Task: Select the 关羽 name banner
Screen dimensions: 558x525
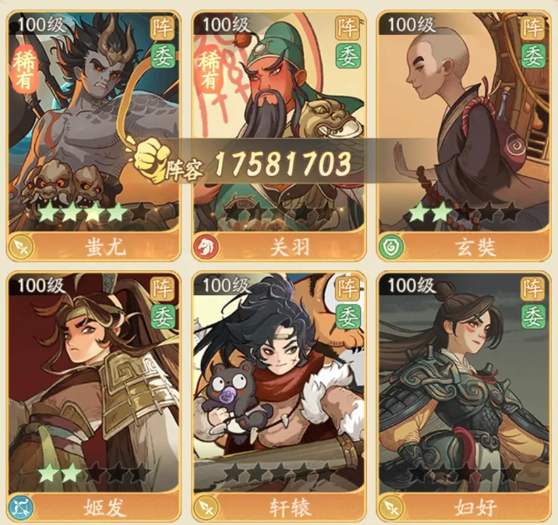Action: tap(290, 246)
